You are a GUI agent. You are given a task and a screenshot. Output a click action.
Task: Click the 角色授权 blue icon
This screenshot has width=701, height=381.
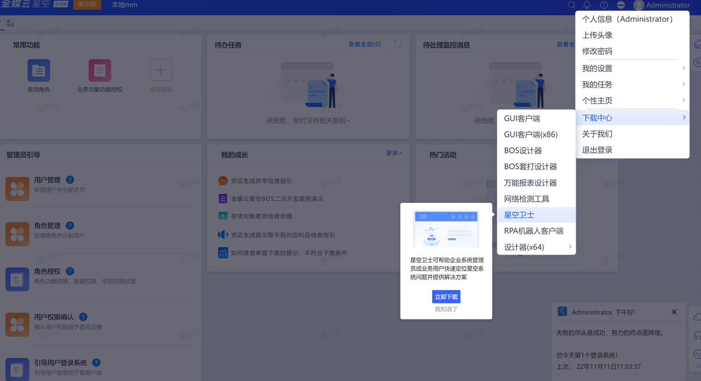coord(18,279)
